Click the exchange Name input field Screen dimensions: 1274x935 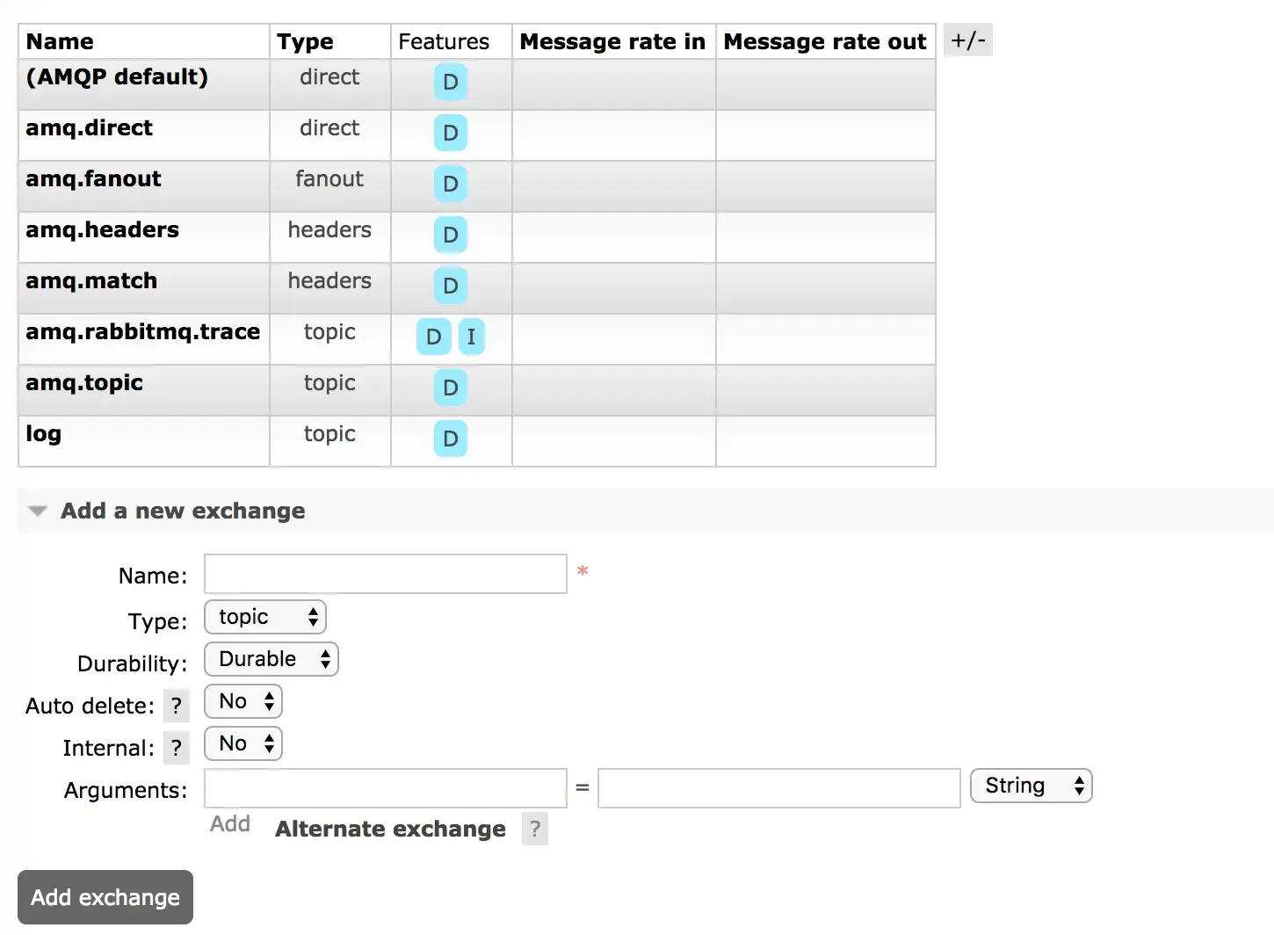[386, 574]
